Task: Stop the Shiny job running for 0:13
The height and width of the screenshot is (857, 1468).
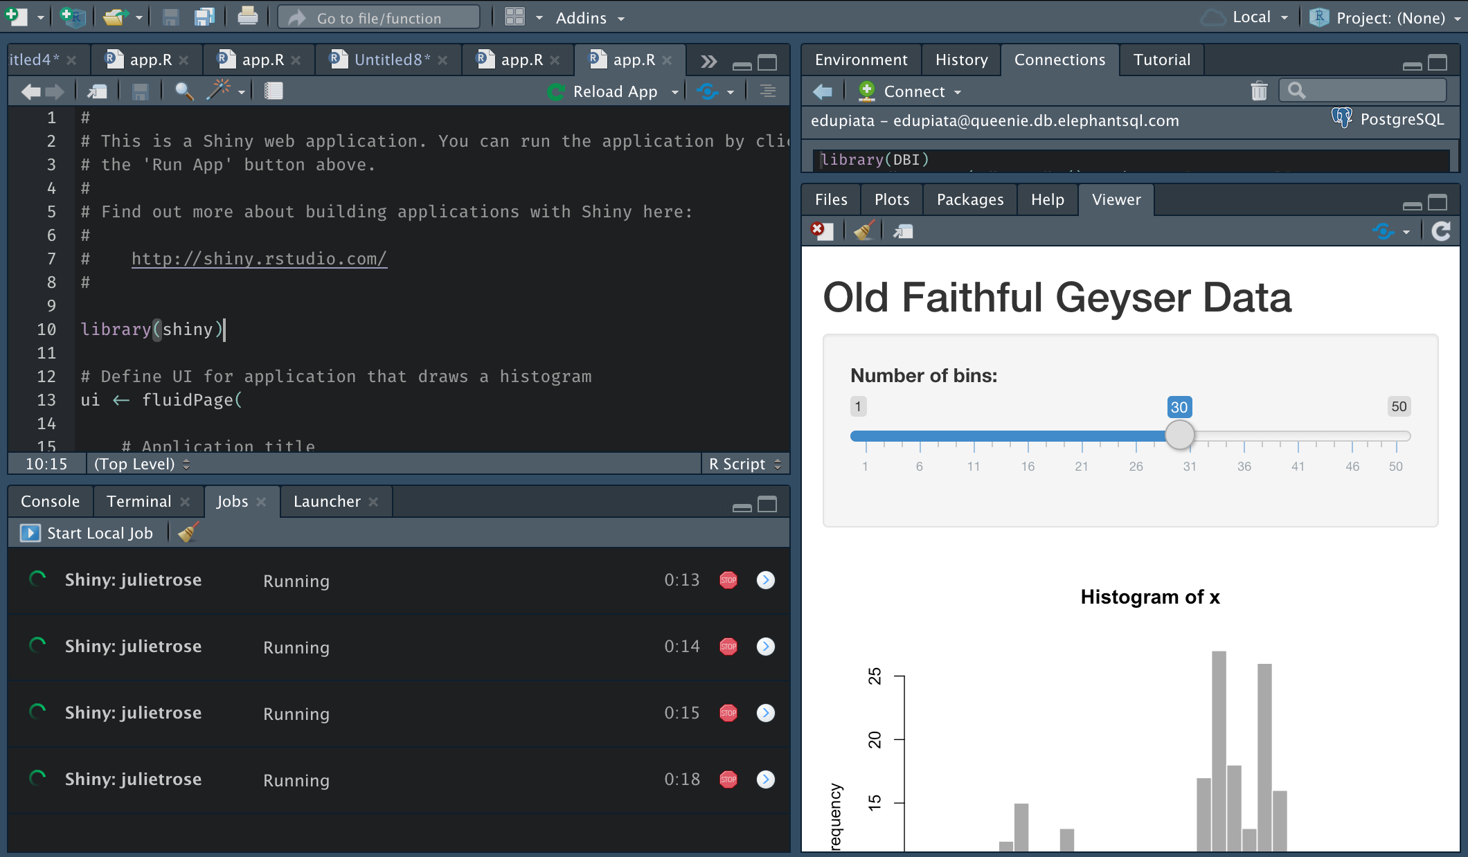Action: pyautogui.click(x=728, y=580)
